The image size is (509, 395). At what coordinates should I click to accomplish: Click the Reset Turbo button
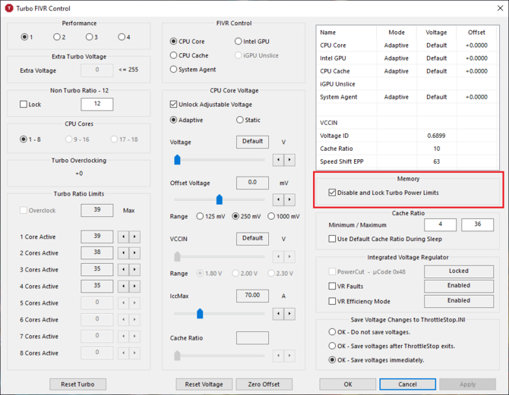(x=78, y=384)
